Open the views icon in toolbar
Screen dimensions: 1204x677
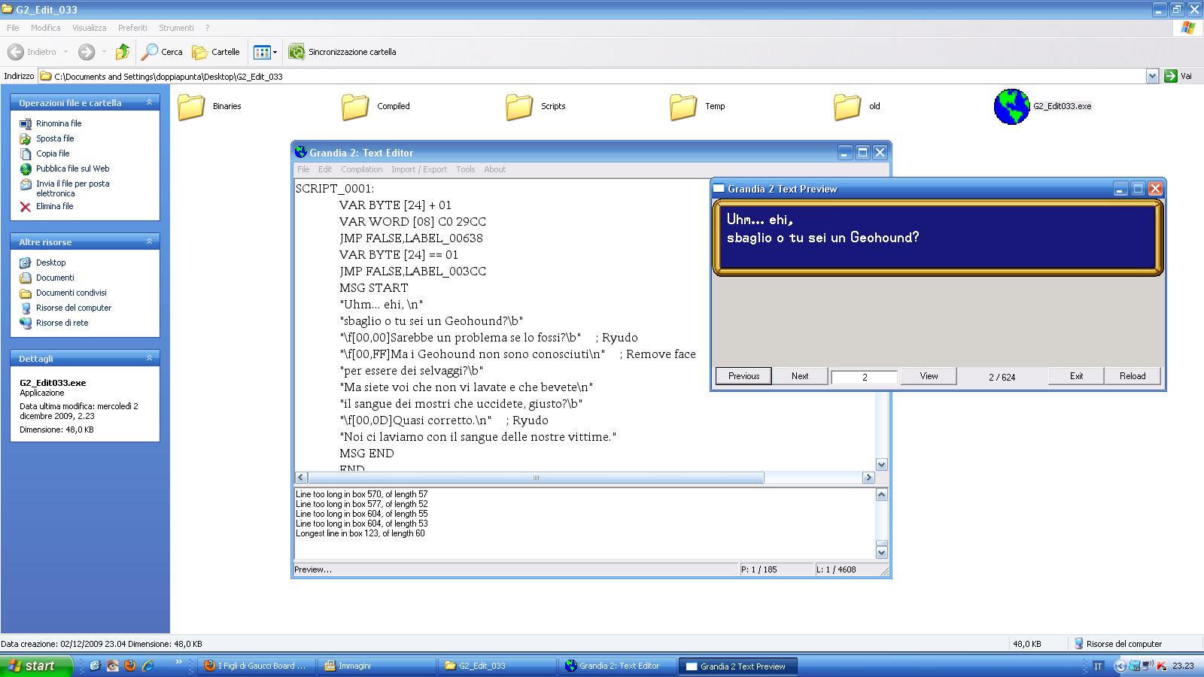(262, 52)
